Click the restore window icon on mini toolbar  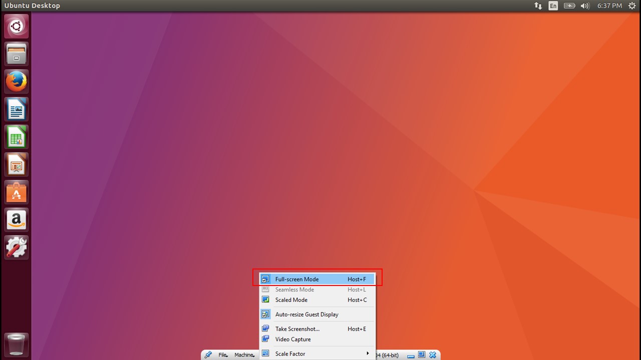(422, 355)
